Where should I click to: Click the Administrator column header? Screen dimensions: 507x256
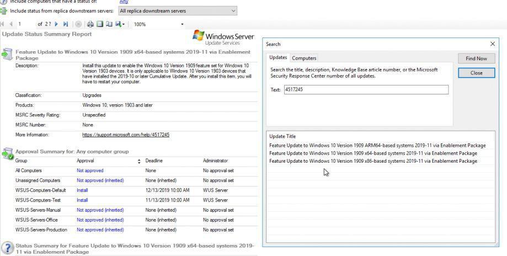point(215,161)
